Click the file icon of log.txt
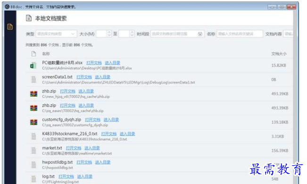This screenshot has width=307, height=184. (33, 179)
